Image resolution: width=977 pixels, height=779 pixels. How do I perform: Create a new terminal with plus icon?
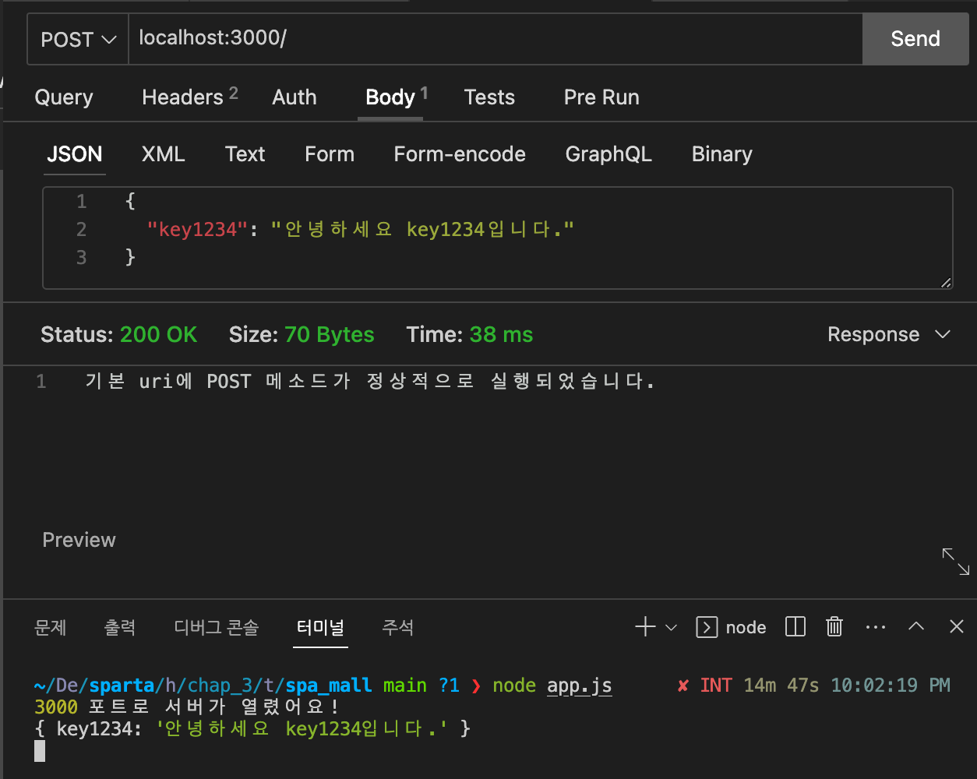(645, 627)
